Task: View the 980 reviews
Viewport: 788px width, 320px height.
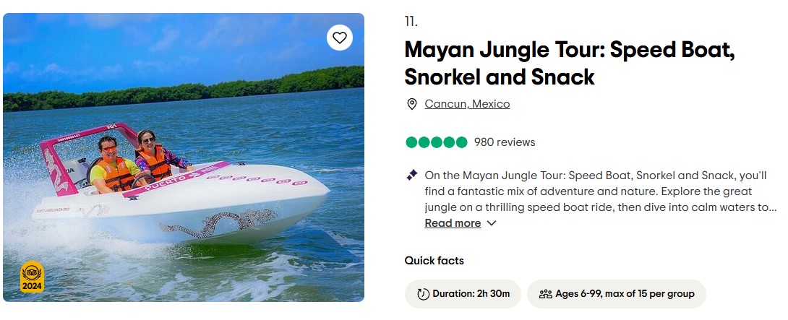Action: pyautogui.click(x=505, y=142)
